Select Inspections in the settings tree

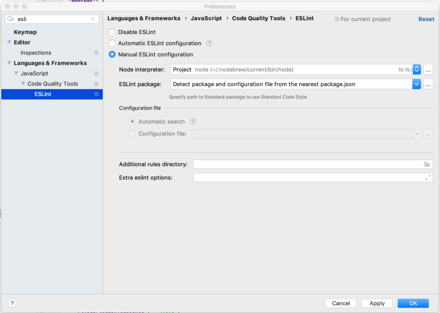pos(36,53)
